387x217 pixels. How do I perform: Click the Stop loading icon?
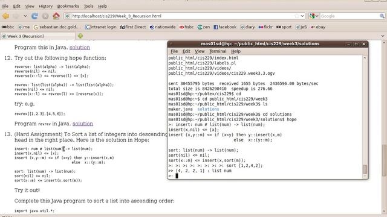(45, 16)
